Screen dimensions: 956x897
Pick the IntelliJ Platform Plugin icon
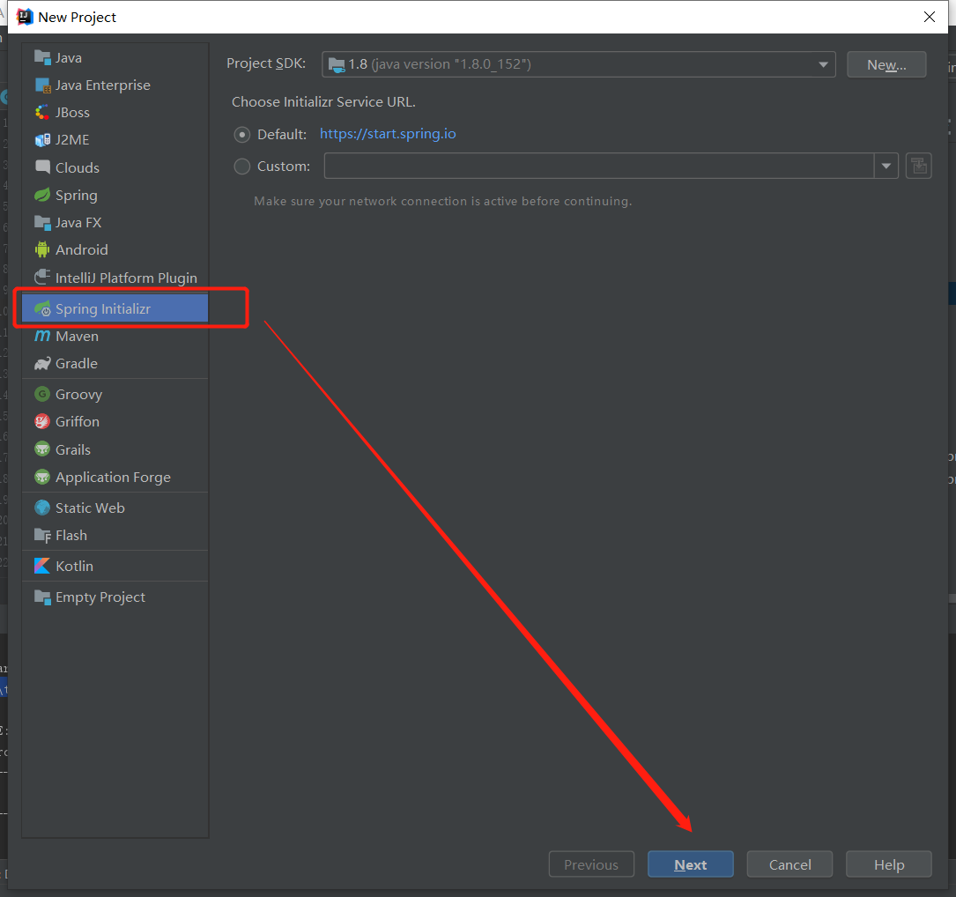click(42, 278)
